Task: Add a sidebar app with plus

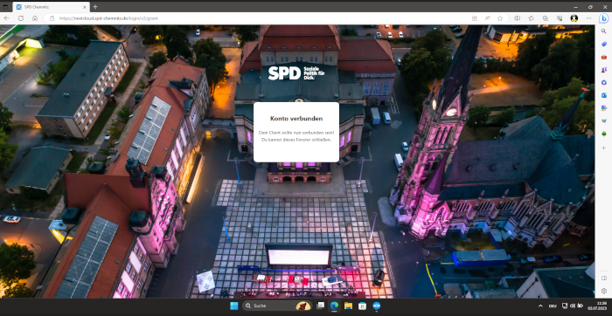Action: point(604,148)
